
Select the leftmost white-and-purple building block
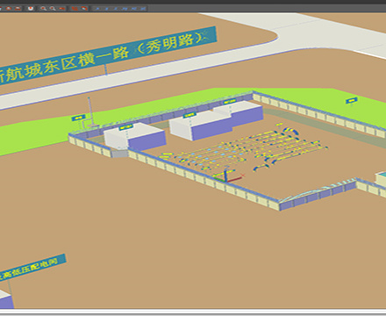click(134, 136)
